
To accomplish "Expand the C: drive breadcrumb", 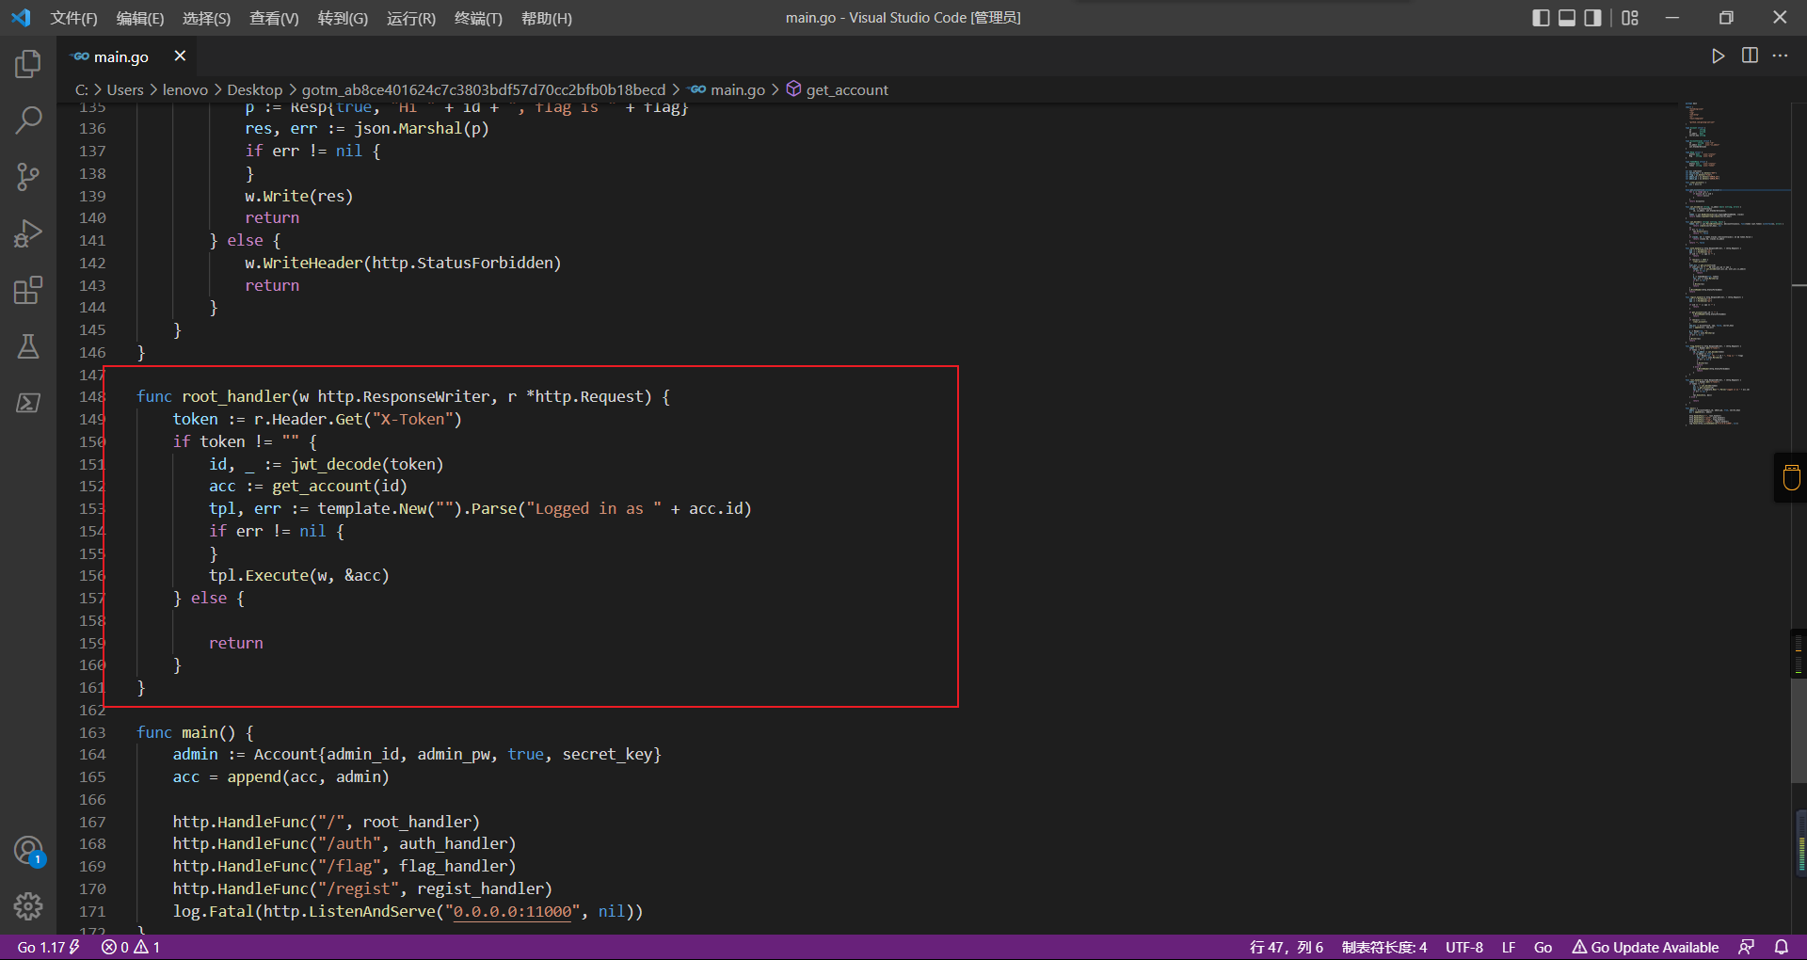I will [x=82, y=89].
